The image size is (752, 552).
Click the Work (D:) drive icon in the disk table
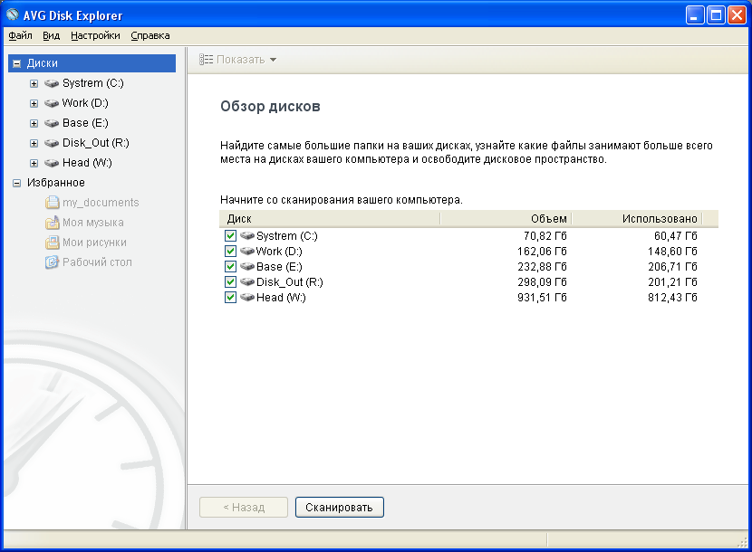pos(247,251)
